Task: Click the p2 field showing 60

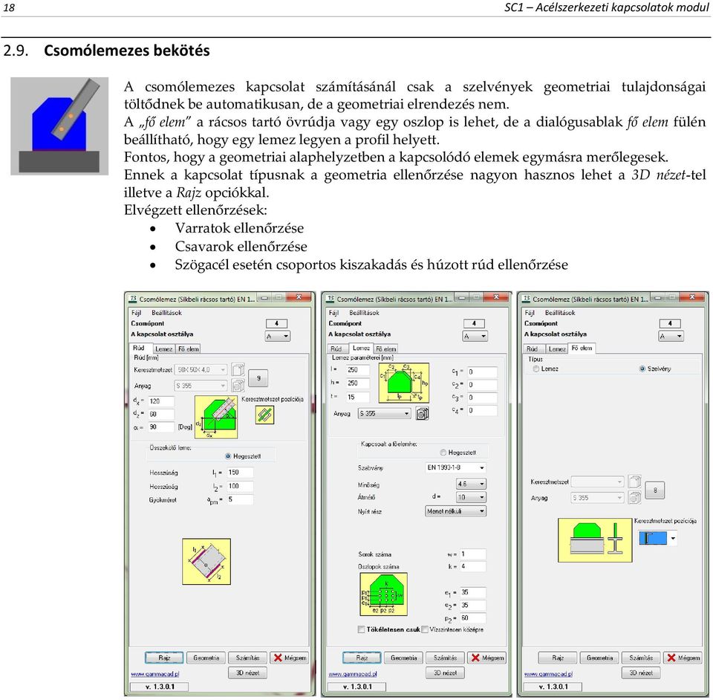Action: click(x=473, y=618)
